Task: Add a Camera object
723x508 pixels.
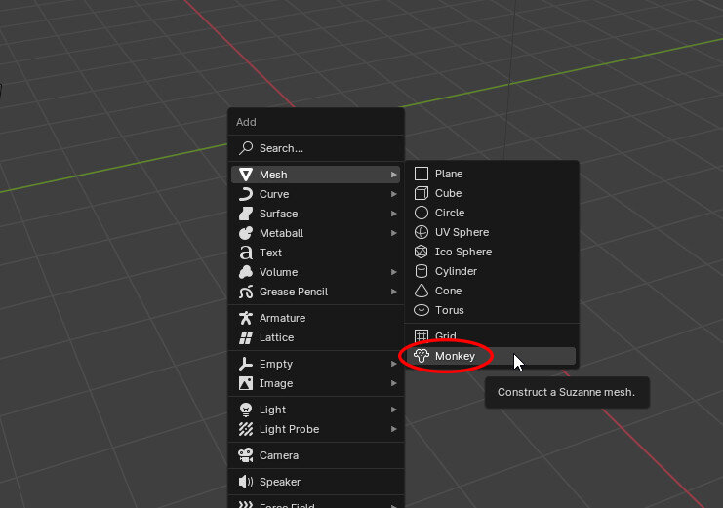Action: click(316, 455)
